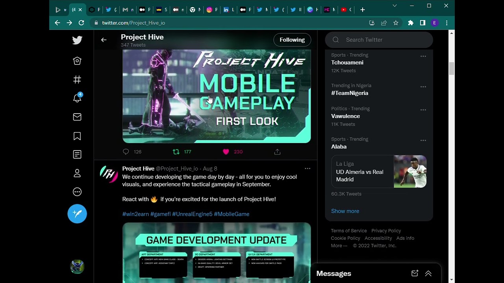Focus the Search Twitter field

(x=379, y=40)
